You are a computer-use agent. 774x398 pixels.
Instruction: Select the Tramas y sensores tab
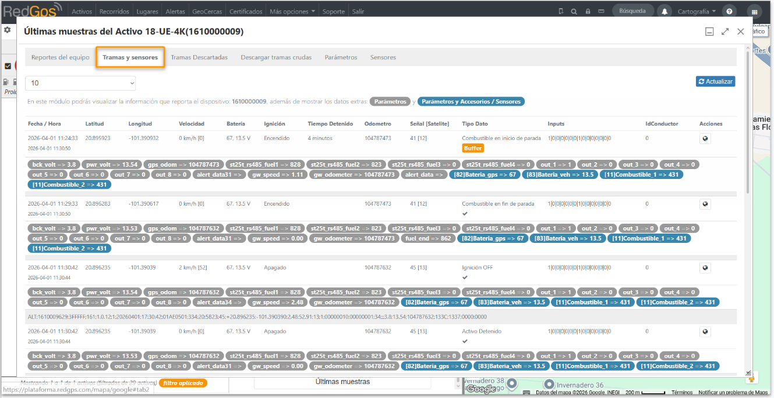click(130, 58)
